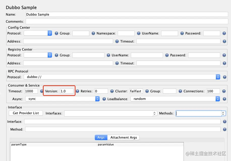Click help icon after Registry Center Timeout field
231x161 pixels.
tap(224, 63)
